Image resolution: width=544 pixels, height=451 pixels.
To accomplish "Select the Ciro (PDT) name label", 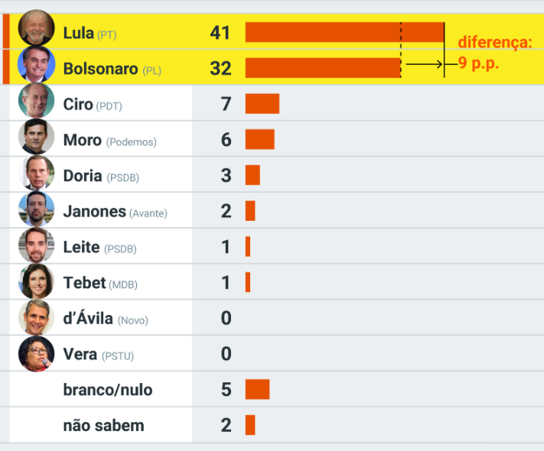I will 93,105.
